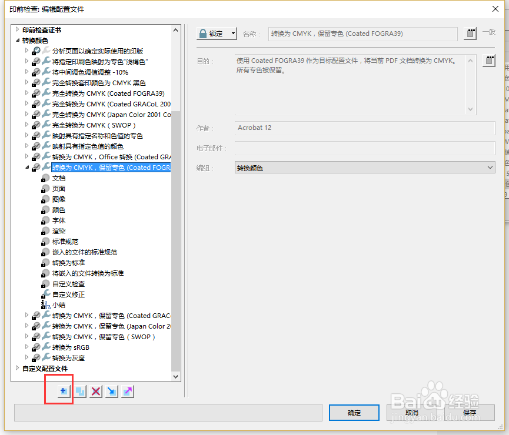Click the 保存 button

pos(470,413)
